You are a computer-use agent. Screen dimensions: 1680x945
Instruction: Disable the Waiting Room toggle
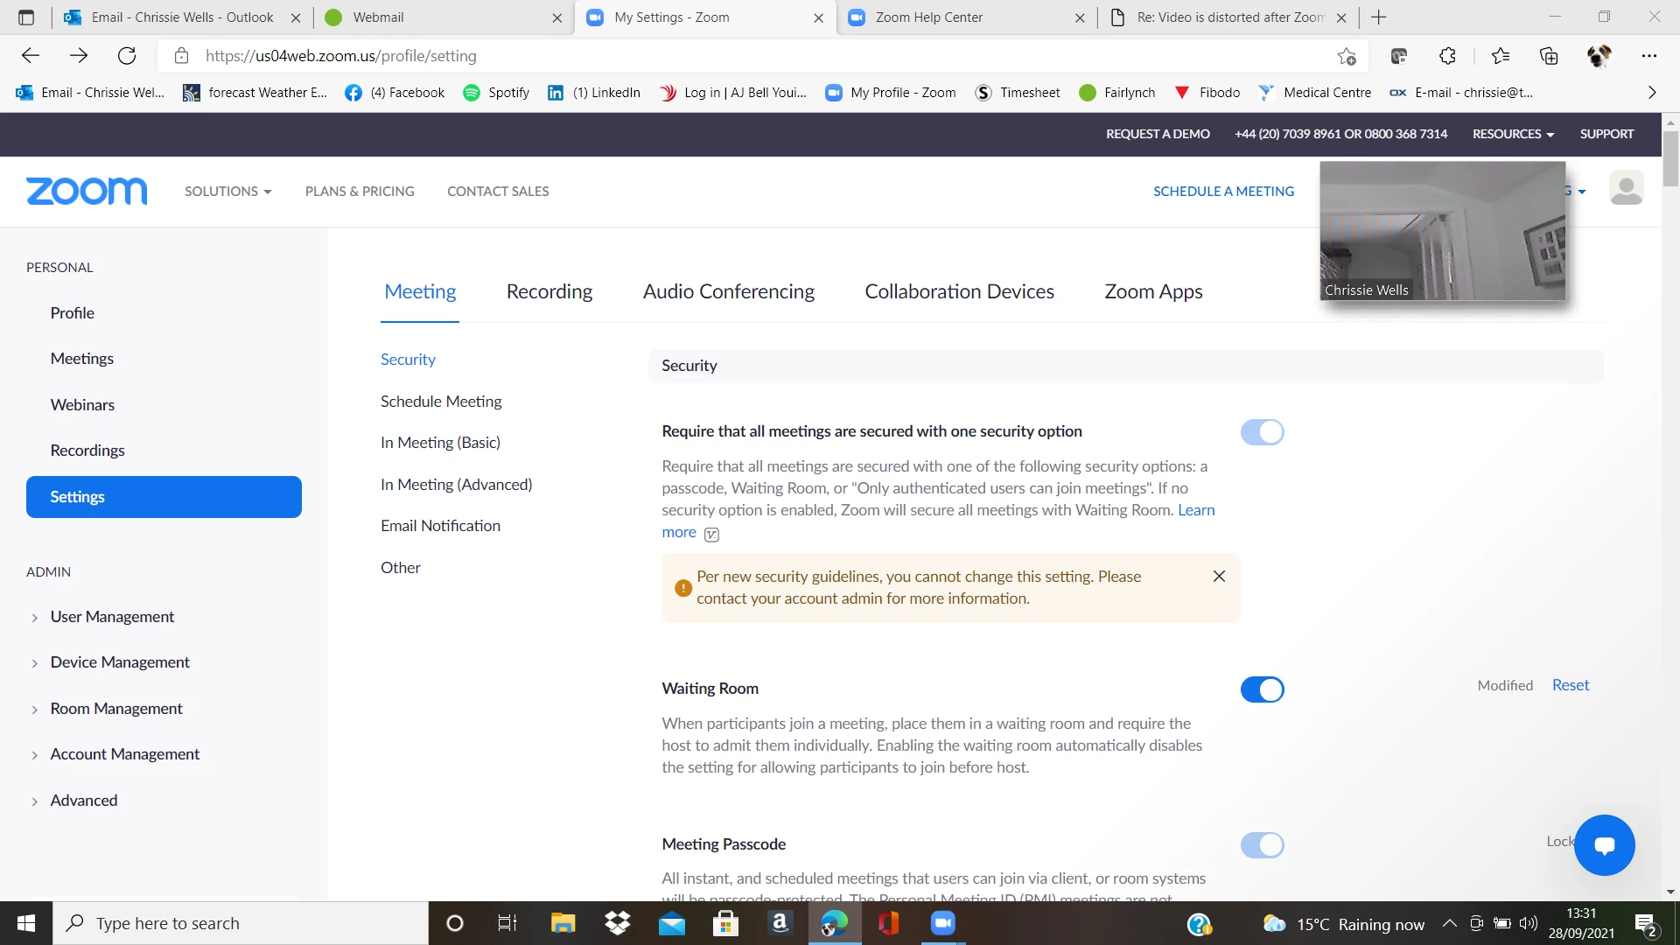1262,689
